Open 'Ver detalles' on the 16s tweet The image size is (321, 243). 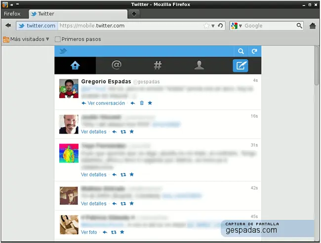click(x=93, y=132)
